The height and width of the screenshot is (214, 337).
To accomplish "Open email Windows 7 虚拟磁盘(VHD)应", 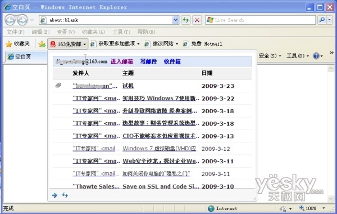I will (x=161, y=149).
